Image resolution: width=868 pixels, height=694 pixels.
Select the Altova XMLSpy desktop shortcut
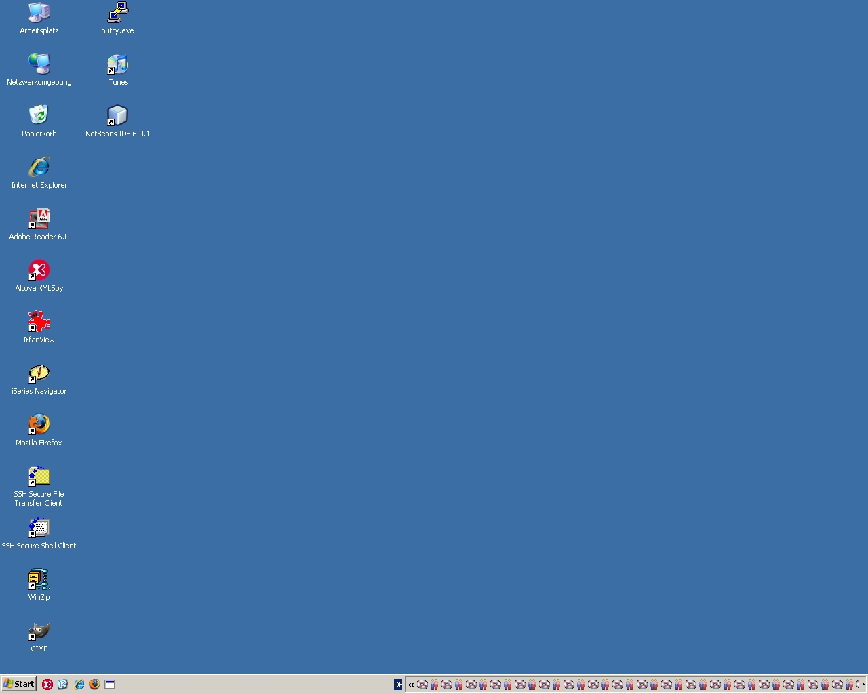[x=39, y=275]
